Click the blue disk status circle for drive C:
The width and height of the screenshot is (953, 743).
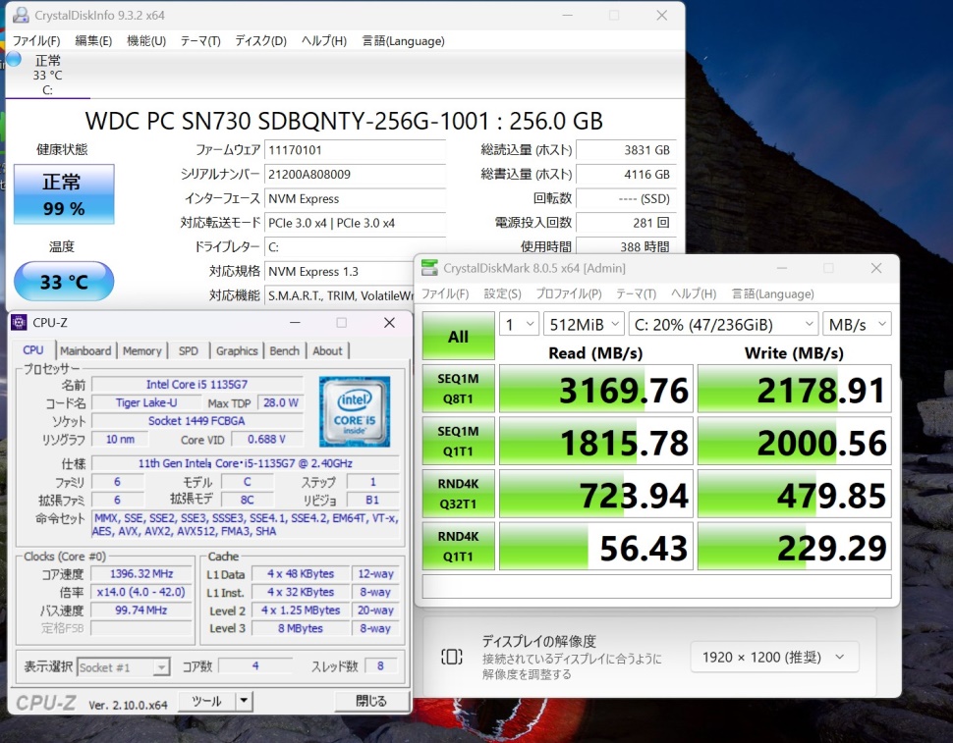point(14,60)
